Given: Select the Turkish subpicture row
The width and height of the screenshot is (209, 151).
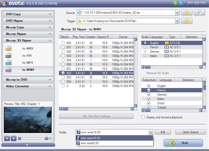Looking at the screenshot, I should (172, 107).
